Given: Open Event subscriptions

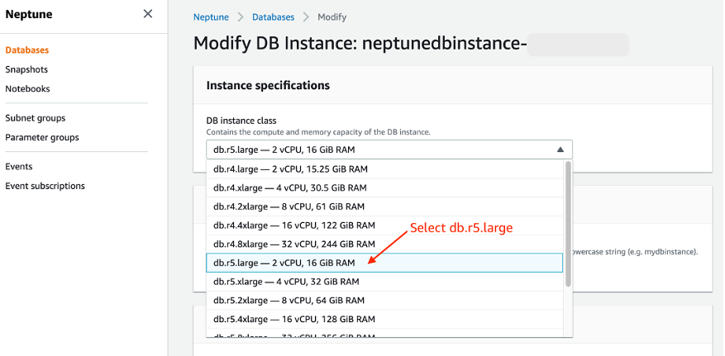Looking at the screenshot, I should [45, 186].
